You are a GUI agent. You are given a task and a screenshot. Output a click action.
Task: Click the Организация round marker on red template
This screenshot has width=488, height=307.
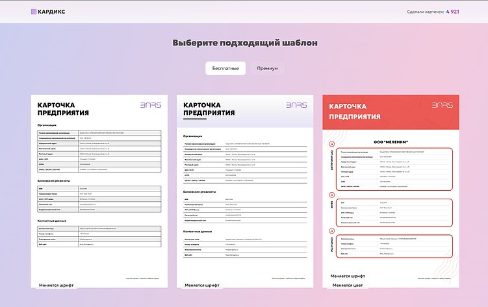click(332, 144)
